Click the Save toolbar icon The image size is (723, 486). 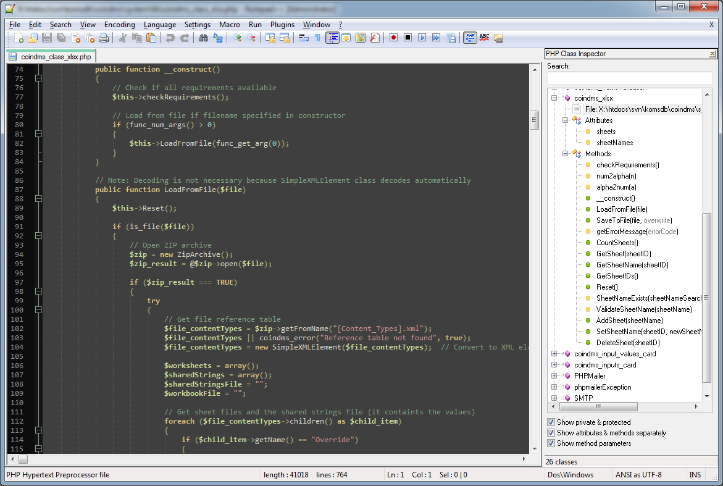(x=47, y=38)
